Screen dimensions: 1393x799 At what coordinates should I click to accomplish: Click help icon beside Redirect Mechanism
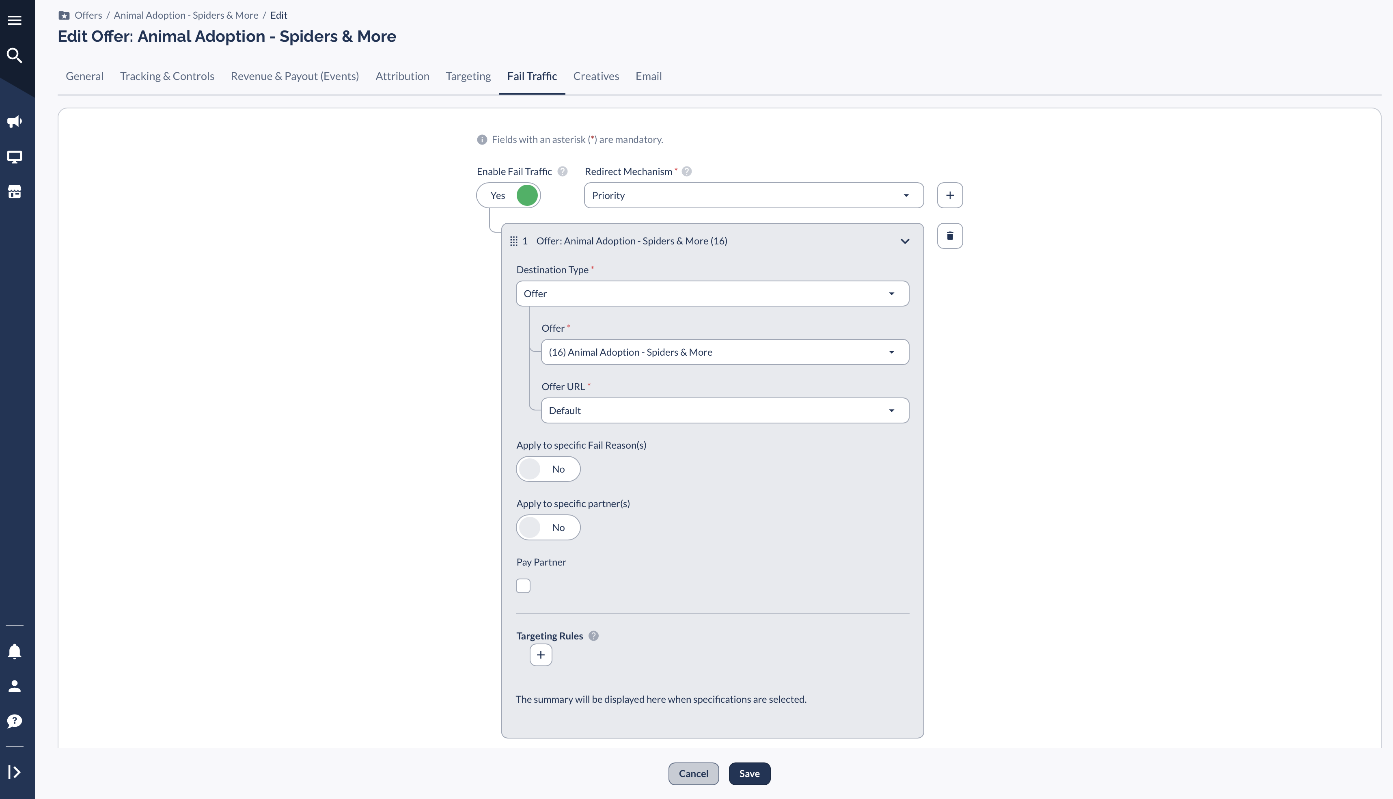point(686,171)
